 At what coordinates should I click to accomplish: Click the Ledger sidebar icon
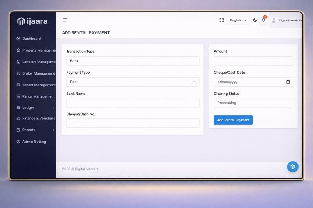point(18,107)
